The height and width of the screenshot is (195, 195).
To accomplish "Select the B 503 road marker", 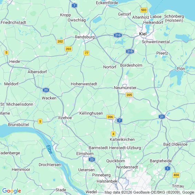I will (x=144, y=10).
